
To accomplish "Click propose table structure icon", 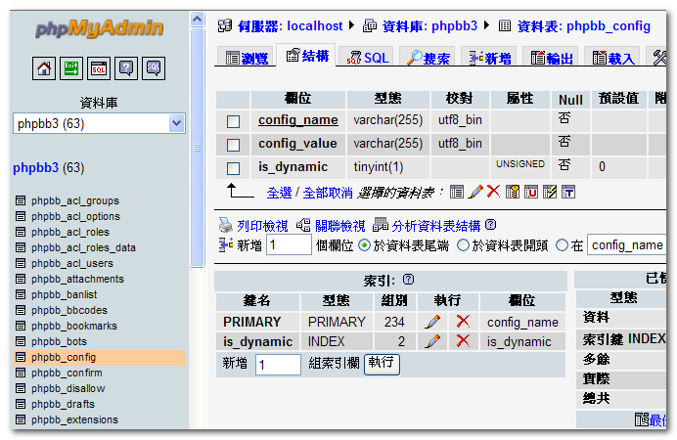I will coord(381,224).
